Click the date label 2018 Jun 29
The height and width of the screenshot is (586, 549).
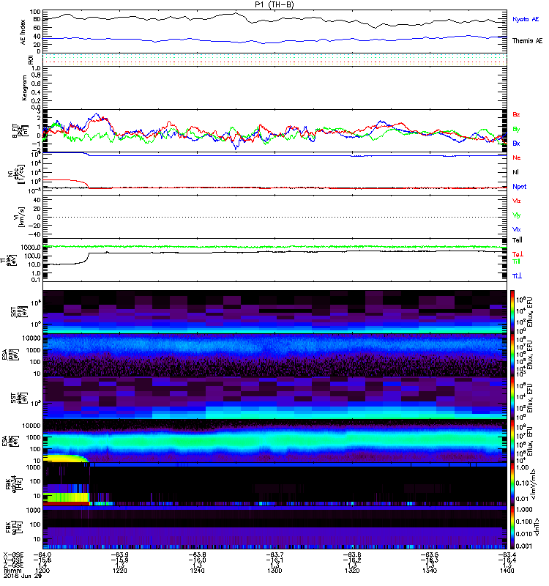tap(23, 576)
